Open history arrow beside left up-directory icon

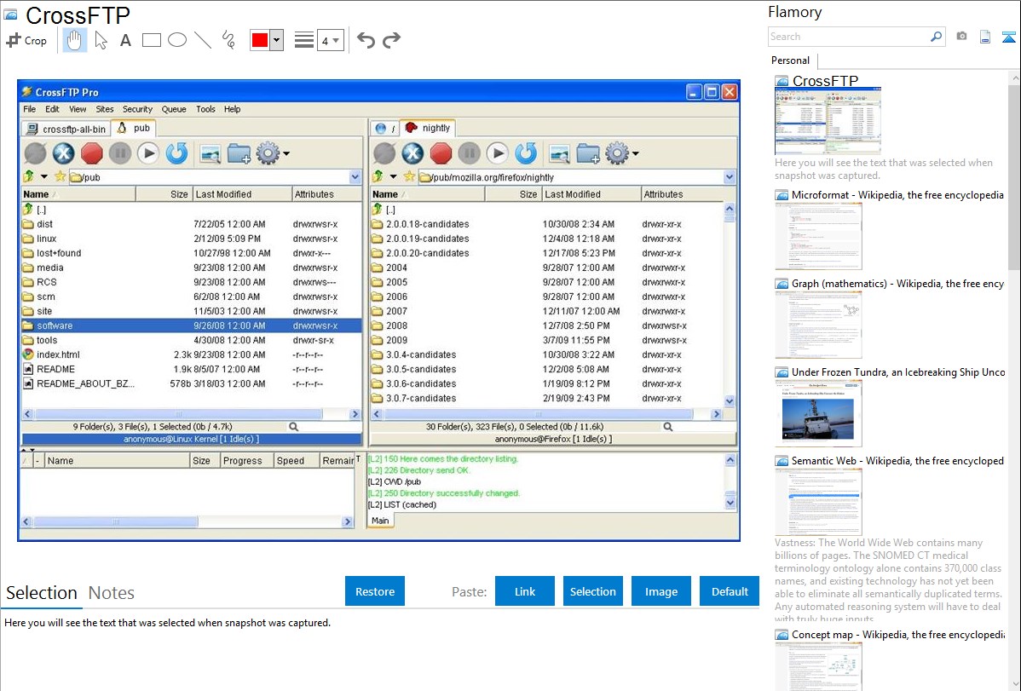[x=44, y=177]
